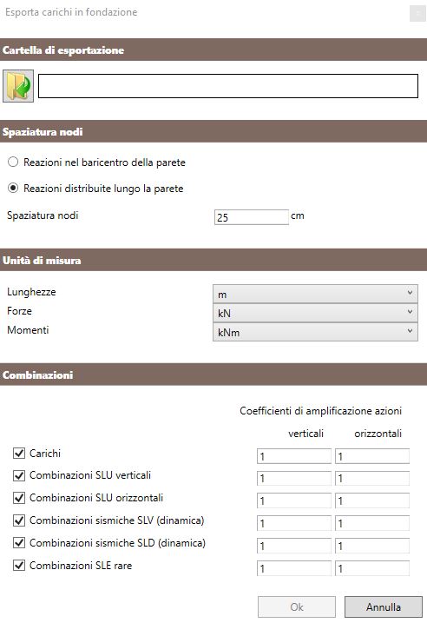Open the Forze unit dropdown
The width and height of the screenshot is (427, 623).
point(315,313)
